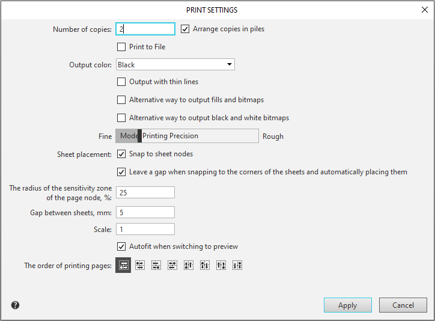Turn off Autofit when switching to preview

coord(121,246)
